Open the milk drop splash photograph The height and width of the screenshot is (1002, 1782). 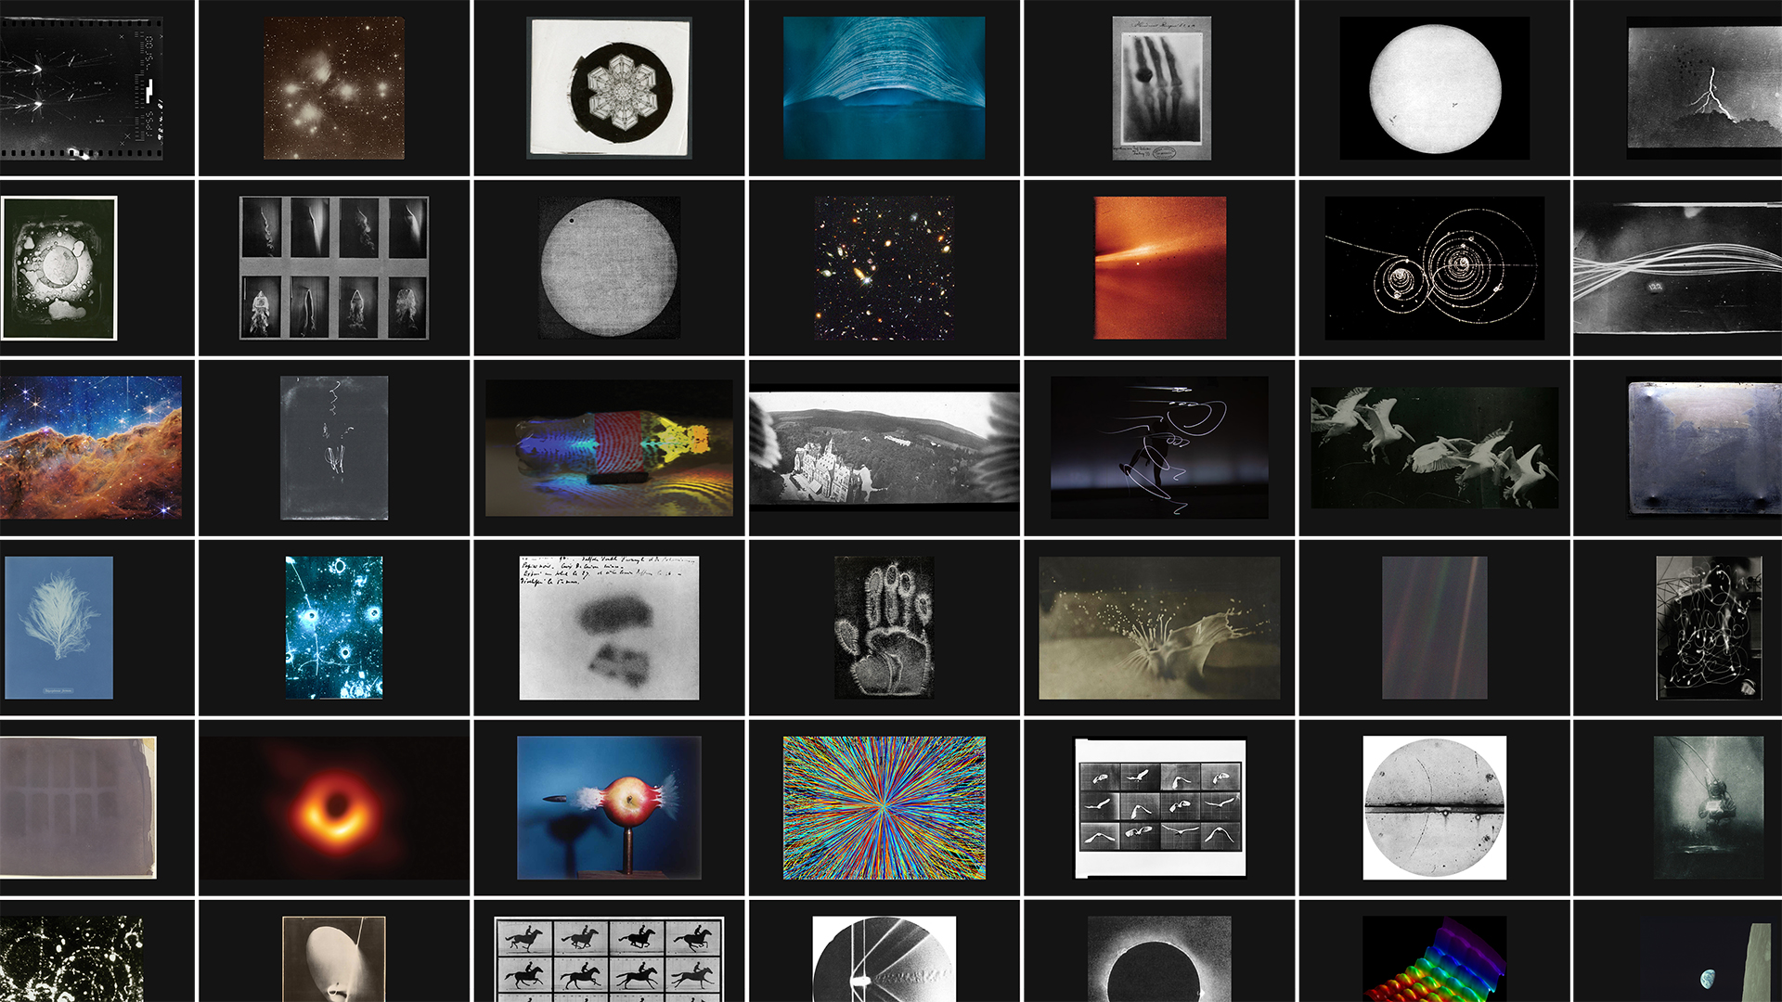(1159, 627)
